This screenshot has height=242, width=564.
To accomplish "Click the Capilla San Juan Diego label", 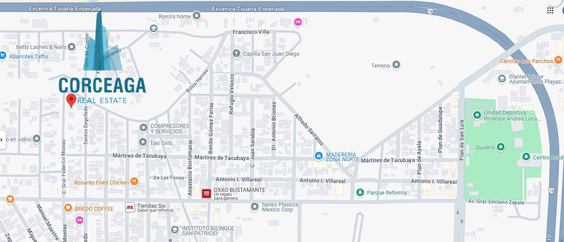I will coord(271,54).
